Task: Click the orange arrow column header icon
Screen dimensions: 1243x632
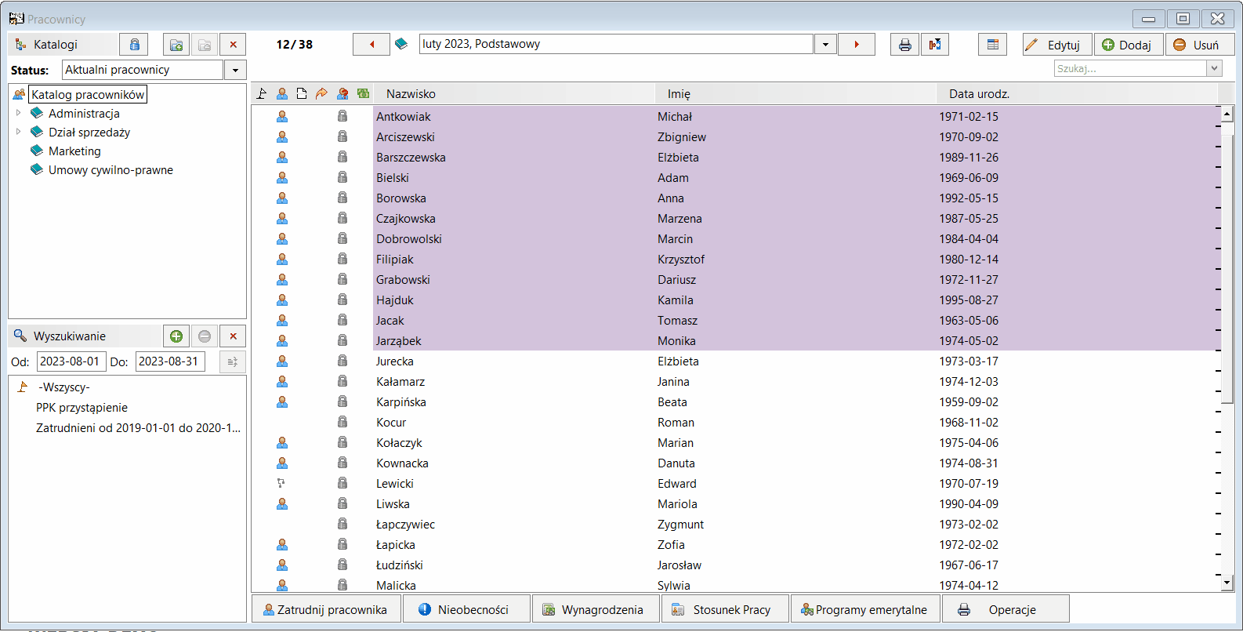Action: 321,94
